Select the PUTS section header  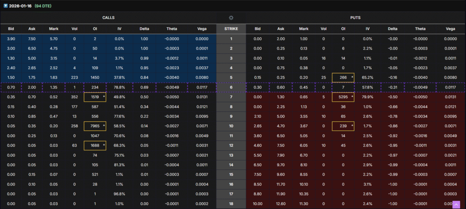(356, 18)
